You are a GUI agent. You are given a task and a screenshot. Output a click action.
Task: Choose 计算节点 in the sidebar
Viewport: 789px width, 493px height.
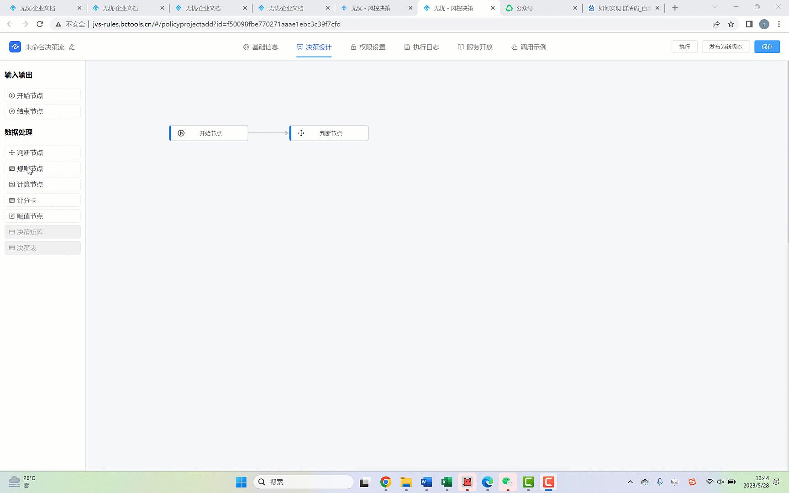click(x=42, y=184)
